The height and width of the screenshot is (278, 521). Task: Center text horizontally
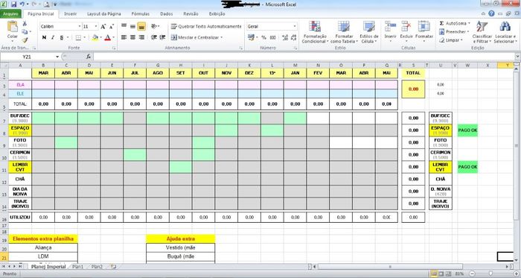click(132, 37)
